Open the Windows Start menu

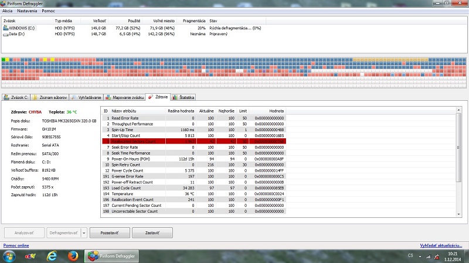(x=9, y=257)
